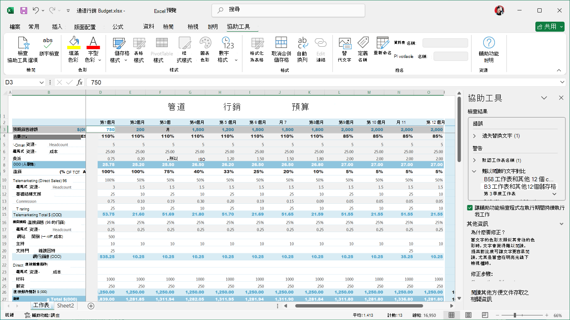Click the 填滿色彩 fill color bucket icon
The height and width of the screenshot is (320, 570).
(74, 42)
